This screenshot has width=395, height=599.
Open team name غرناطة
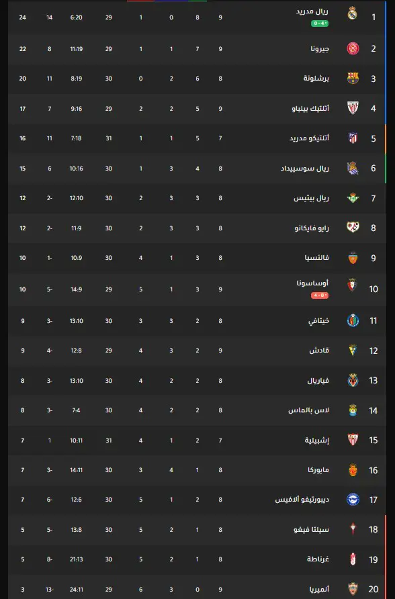(318, 559)
